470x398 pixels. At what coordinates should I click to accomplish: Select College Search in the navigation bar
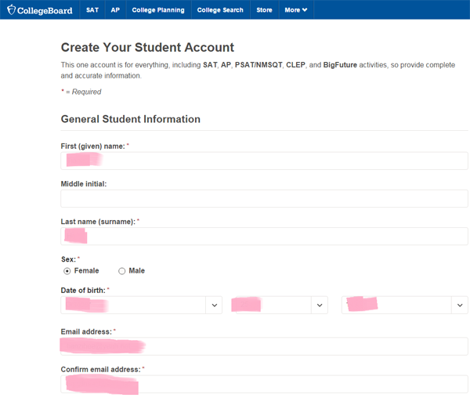[x=220, y=10]
